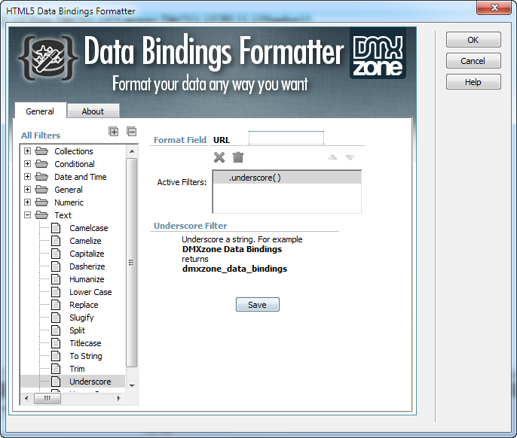Click the OK button
Viewport: 517px width, 438px height.
473,40
